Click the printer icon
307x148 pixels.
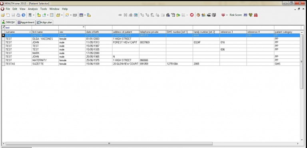coord(18,15)
